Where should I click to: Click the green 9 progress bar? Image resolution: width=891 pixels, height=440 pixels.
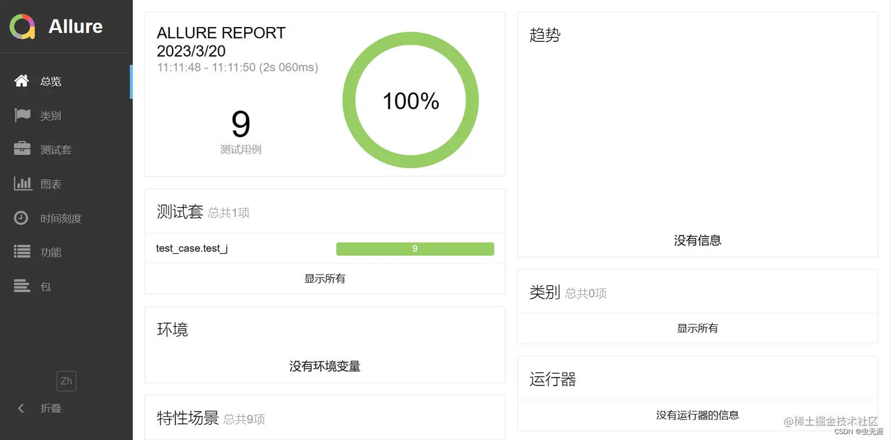[x=415, y=249]
